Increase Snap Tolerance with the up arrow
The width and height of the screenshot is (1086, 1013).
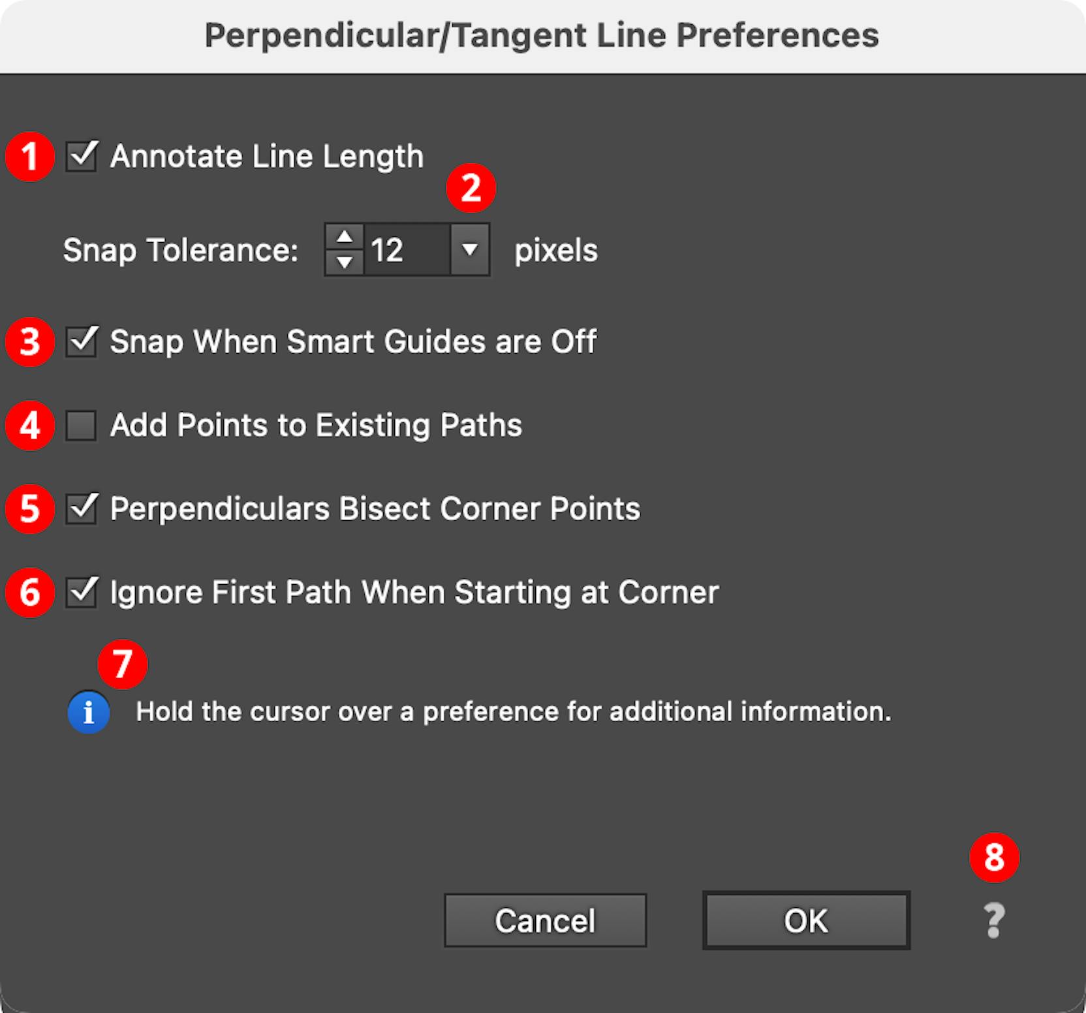(x=345, y=238)
